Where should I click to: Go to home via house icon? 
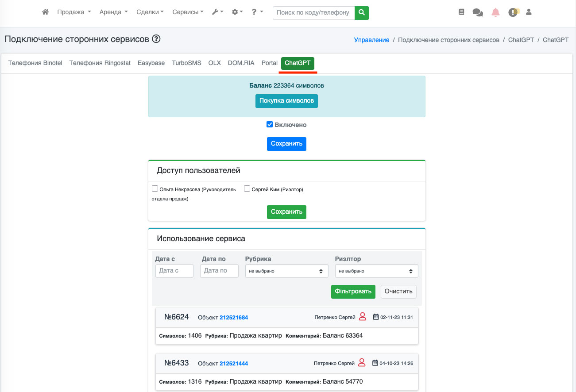[45, 12]
